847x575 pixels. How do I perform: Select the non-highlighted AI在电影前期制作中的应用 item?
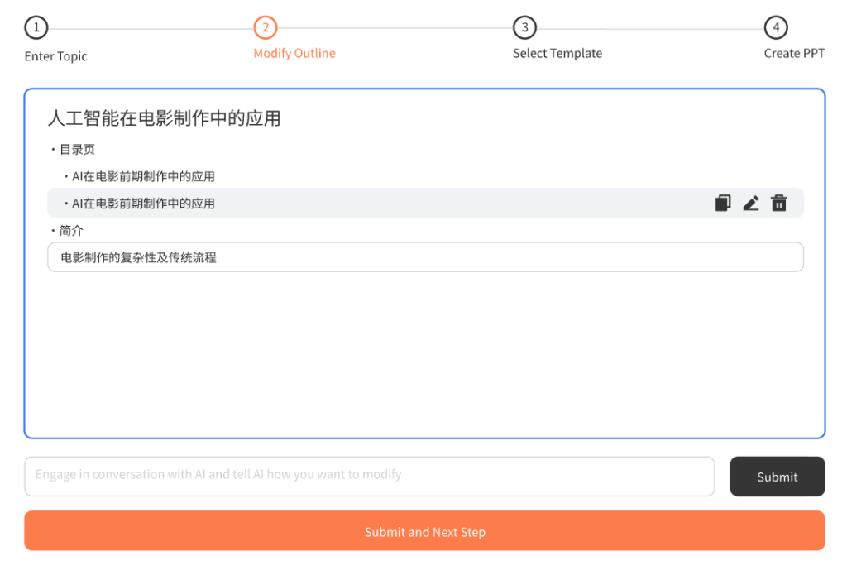[x=143, y=176]
